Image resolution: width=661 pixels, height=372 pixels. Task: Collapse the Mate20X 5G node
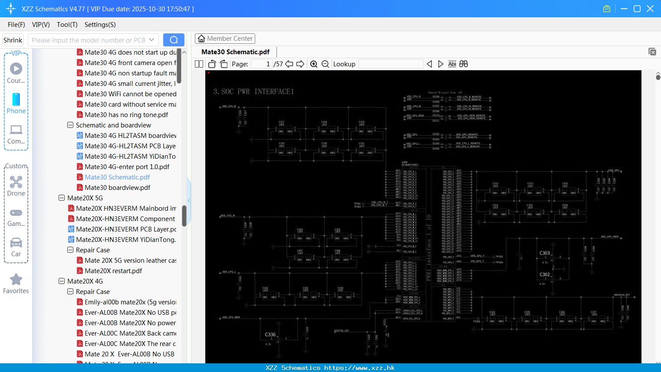click(x=62, y=198)
